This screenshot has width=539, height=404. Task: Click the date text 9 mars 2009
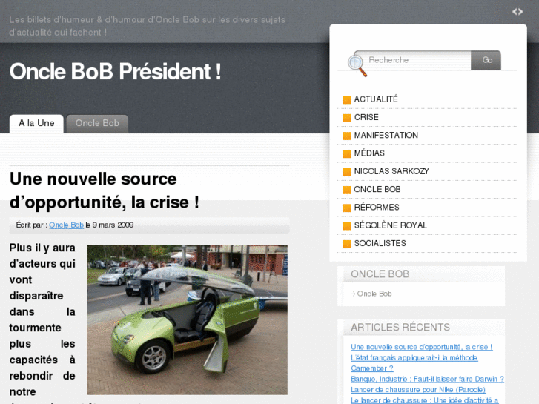(113, 225)
